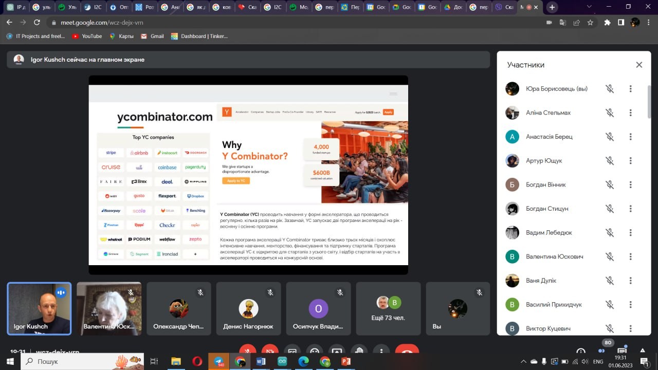This screenshot has width=658, height=370.
Task: Open more options for Богдан Вінник
Action: pyautogui.click(x=630, y=184)
